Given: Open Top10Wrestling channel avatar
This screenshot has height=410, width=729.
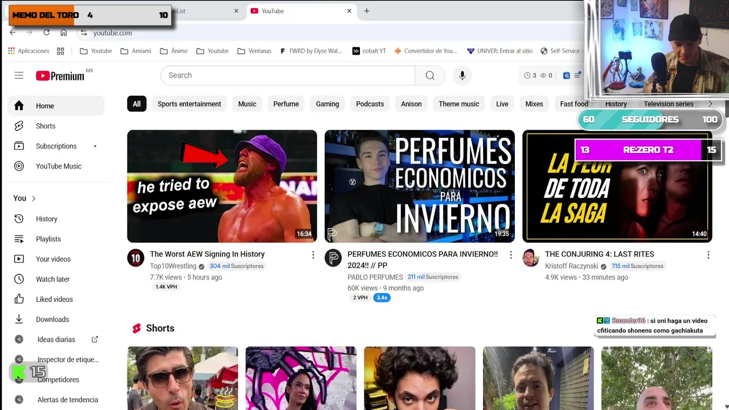Looking at the screenshot, I should tap(136, 258).
